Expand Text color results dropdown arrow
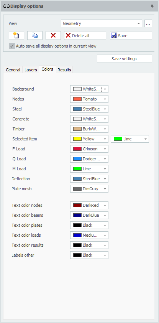Viewport: 159px width, 323px height. [105, 245]
